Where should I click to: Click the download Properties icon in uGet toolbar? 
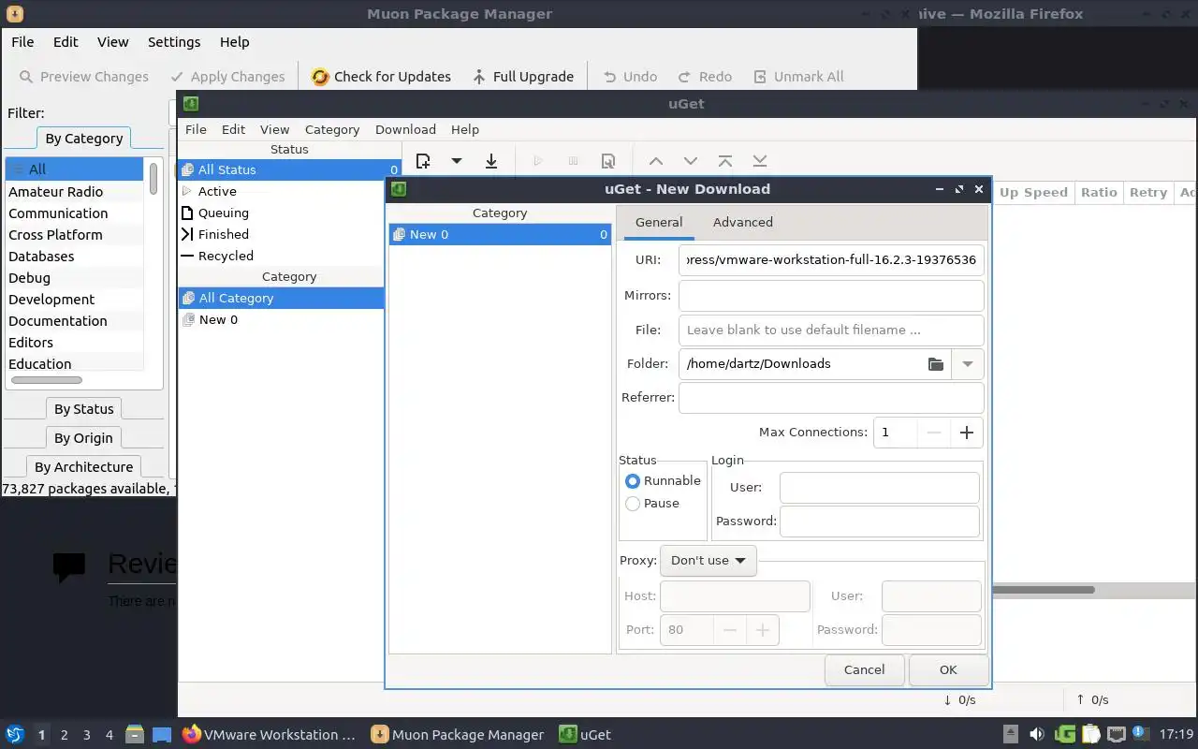pos(608,161)
